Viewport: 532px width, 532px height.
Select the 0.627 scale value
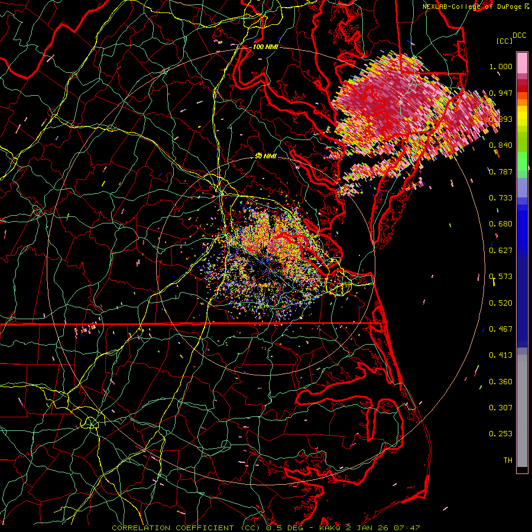coord(501,251)
